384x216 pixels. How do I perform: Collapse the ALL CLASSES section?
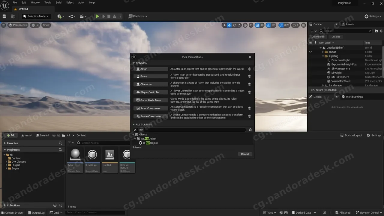134,124
